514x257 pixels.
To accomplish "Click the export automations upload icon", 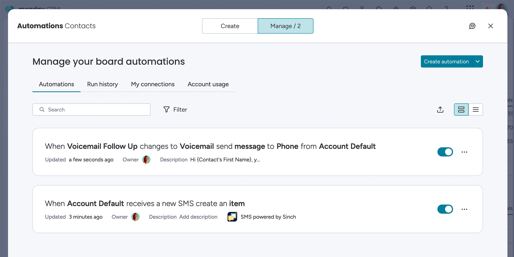I will tap(440, 109).
